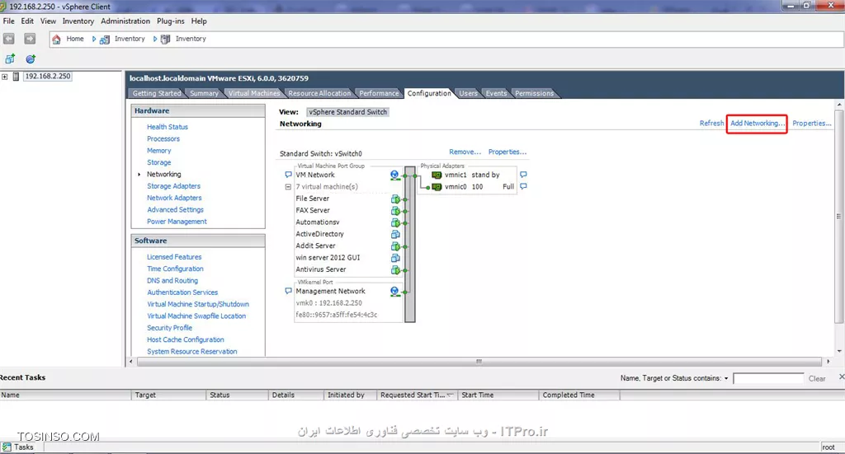Click the VM Network speech bubble icon
This screenshot has height=454, width=845.
click(x=288, y=175)
